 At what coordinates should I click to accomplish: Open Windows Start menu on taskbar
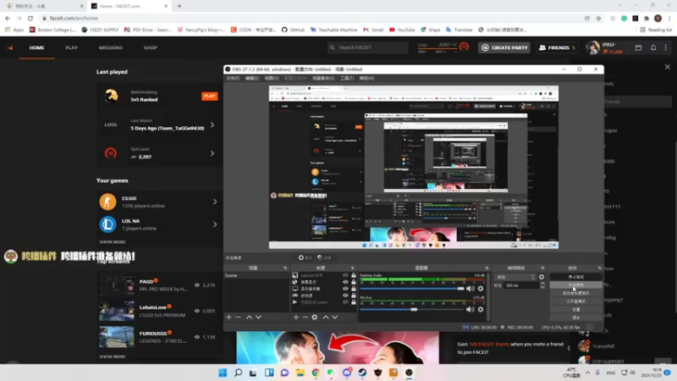[223, 373]
